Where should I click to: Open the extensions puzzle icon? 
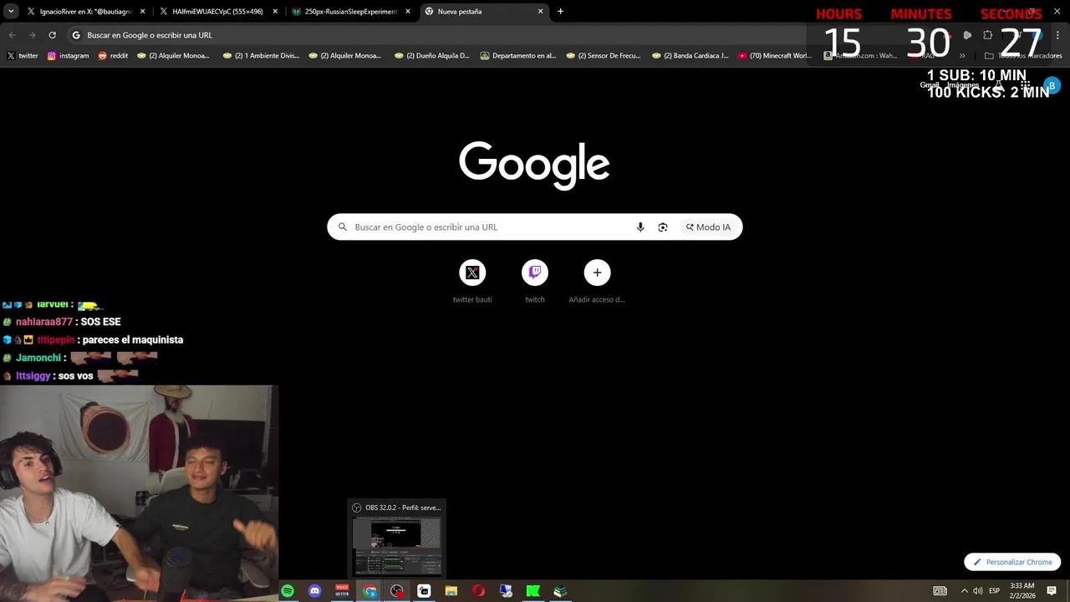click(x=987, y=35)
